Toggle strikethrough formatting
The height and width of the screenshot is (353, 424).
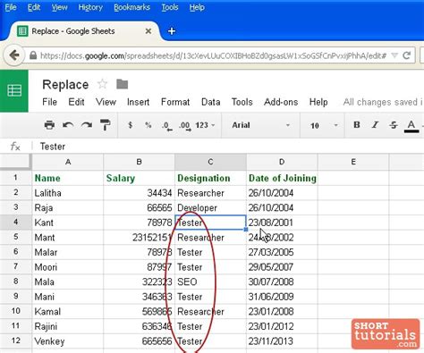[x=394, y=125]
